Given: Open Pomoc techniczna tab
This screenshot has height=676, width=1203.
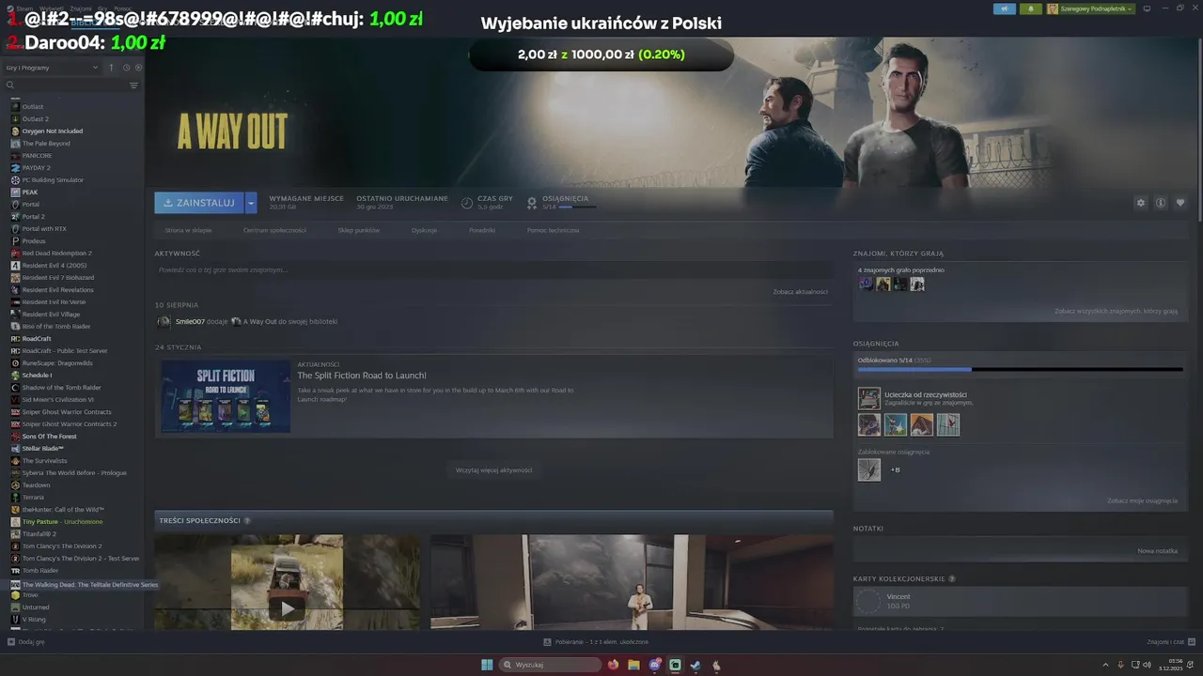Looking at the screenshot, I should 553,230.
